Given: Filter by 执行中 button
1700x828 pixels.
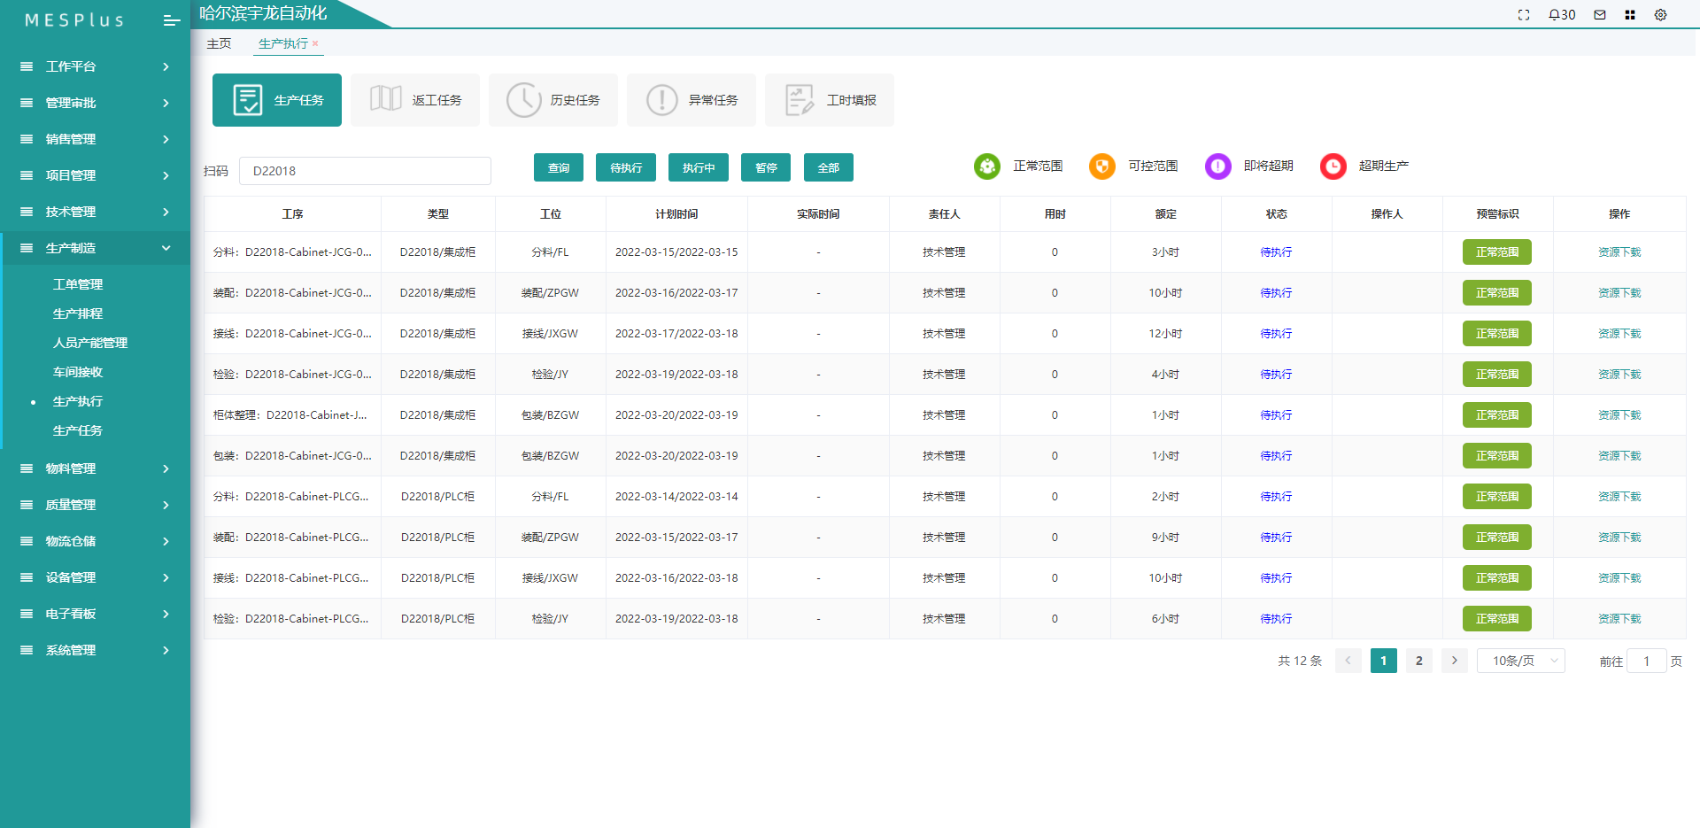Looking at the screenshot, I should 699,167.
